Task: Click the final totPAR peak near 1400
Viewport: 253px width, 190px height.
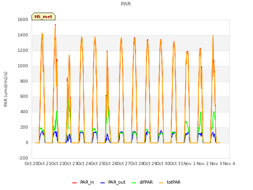Action: click(x=213, y=36)
